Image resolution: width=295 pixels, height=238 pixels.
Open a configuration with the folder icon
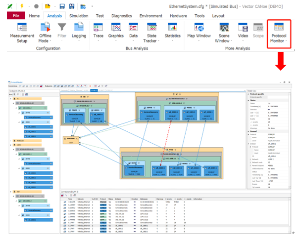tap(48, 6)
